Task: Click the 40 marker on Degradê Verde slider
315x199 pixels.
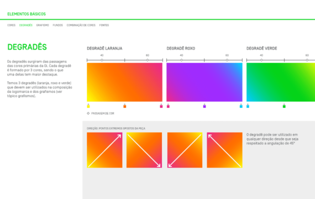Action: (x=261, y=60)
